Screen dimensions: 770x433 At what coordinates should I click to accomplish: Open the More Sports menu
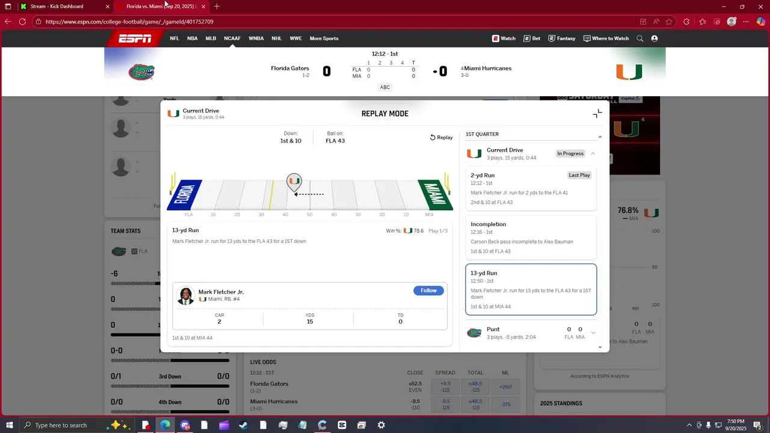point(324,38)
